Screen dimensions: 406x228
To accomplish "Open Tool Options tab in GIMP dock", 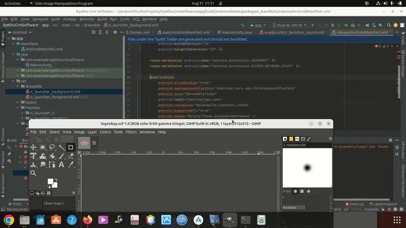I will [32, 193].
